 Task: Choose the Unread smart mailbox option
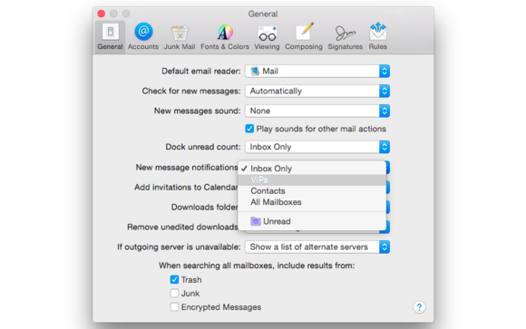(312, 221)
